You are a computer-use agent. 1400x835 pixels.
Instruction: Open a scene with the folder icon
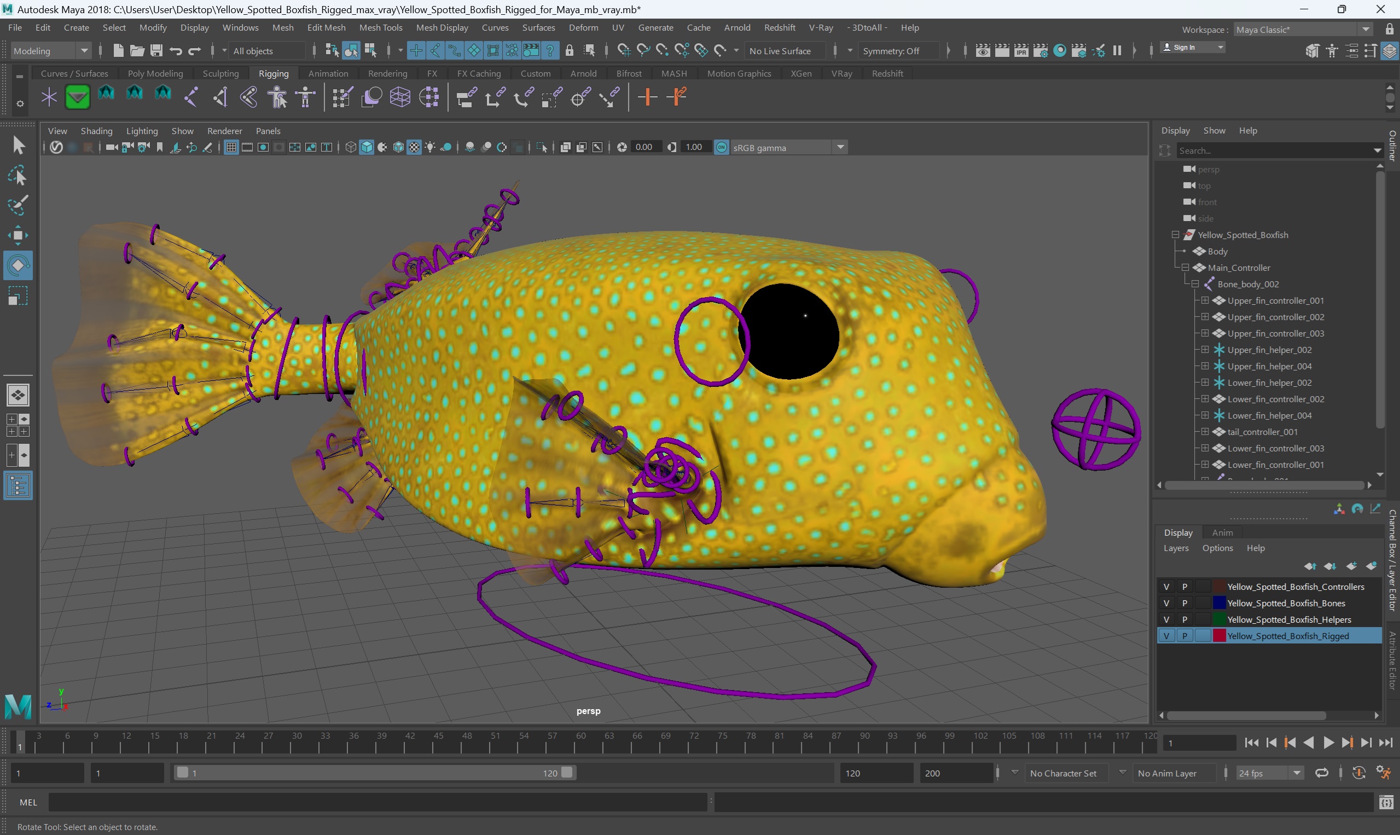click(x=137, y=51)
